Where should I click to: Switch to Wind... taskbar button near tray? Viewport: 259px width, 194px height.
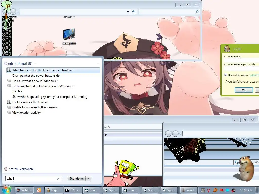pos(189,190)
